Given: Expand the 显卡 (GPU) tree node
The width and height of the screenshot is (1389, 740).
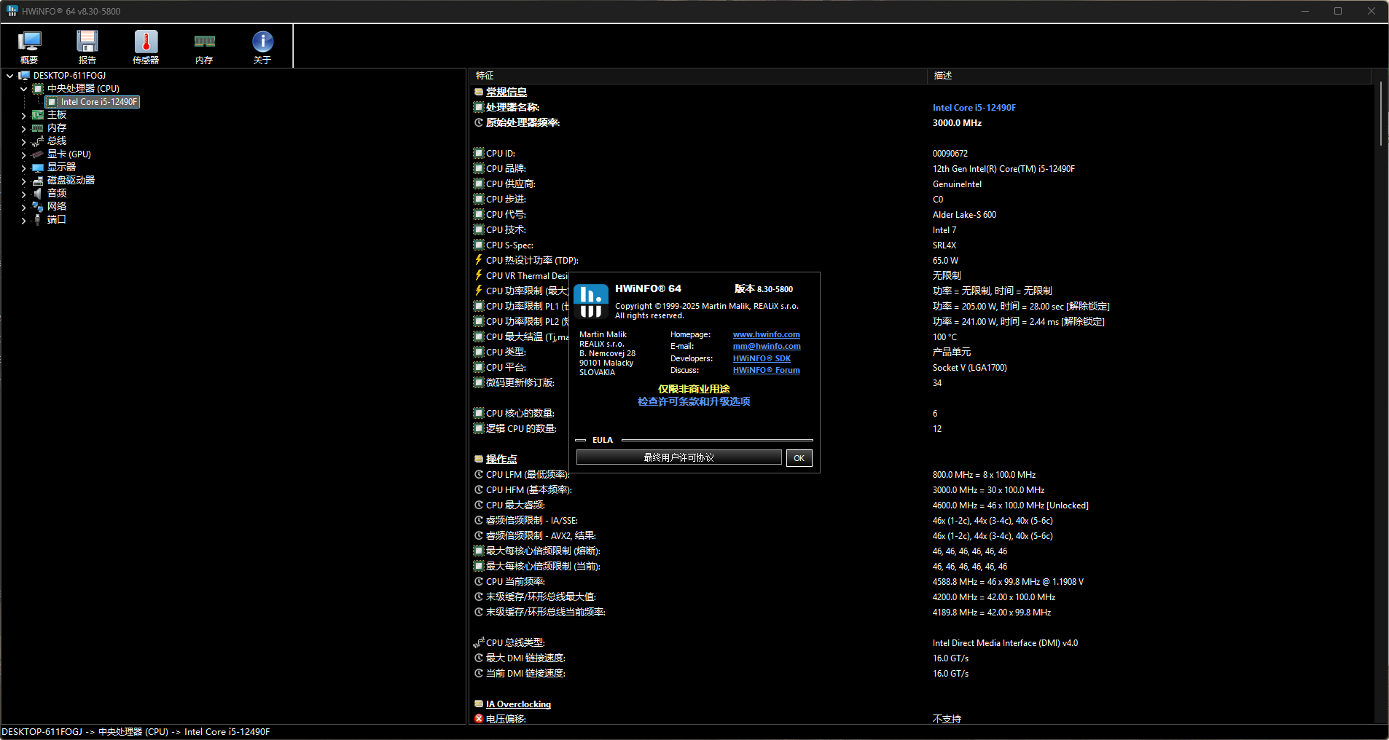Looking at the screenshot, I should point(23,154).
